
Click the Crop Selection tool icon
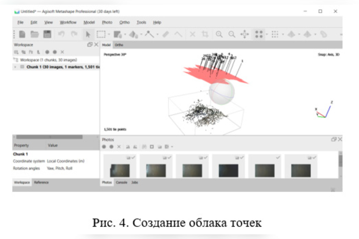205,34
